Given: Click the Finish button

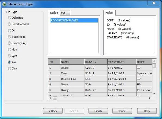Looking at the screenshot, I should (98, 111).
